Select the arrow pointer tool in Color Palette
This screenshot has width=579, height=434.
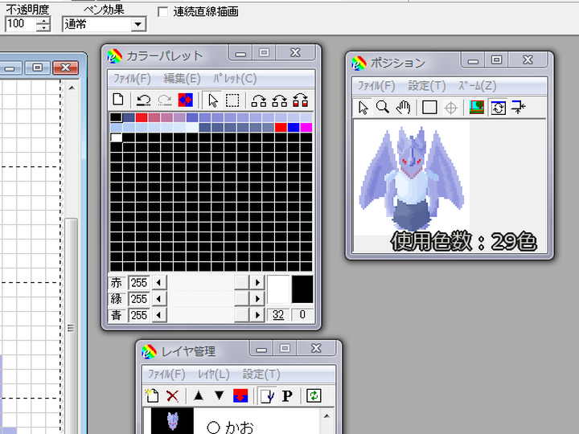click(212, 100)
